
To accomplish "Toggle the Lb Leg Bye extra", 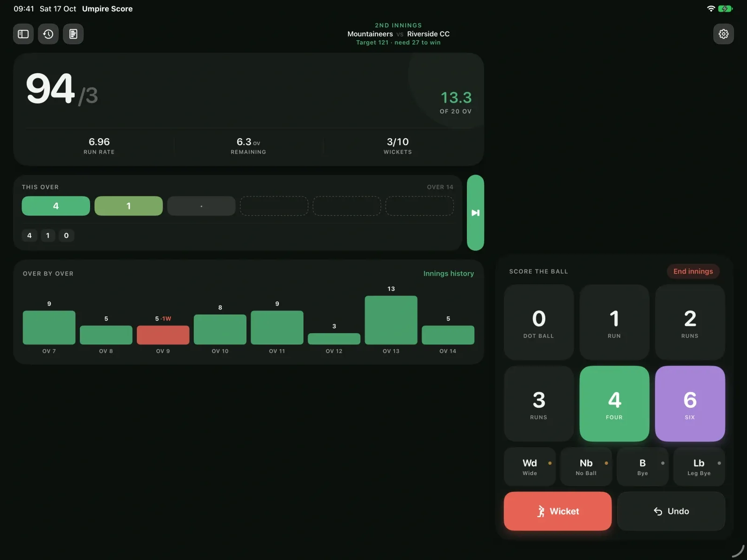I will point(699,467).
